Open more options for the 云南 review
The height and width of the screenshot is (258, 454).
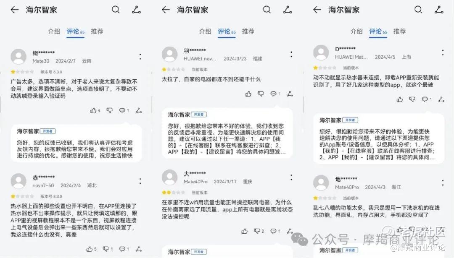[x=140, y=57]
